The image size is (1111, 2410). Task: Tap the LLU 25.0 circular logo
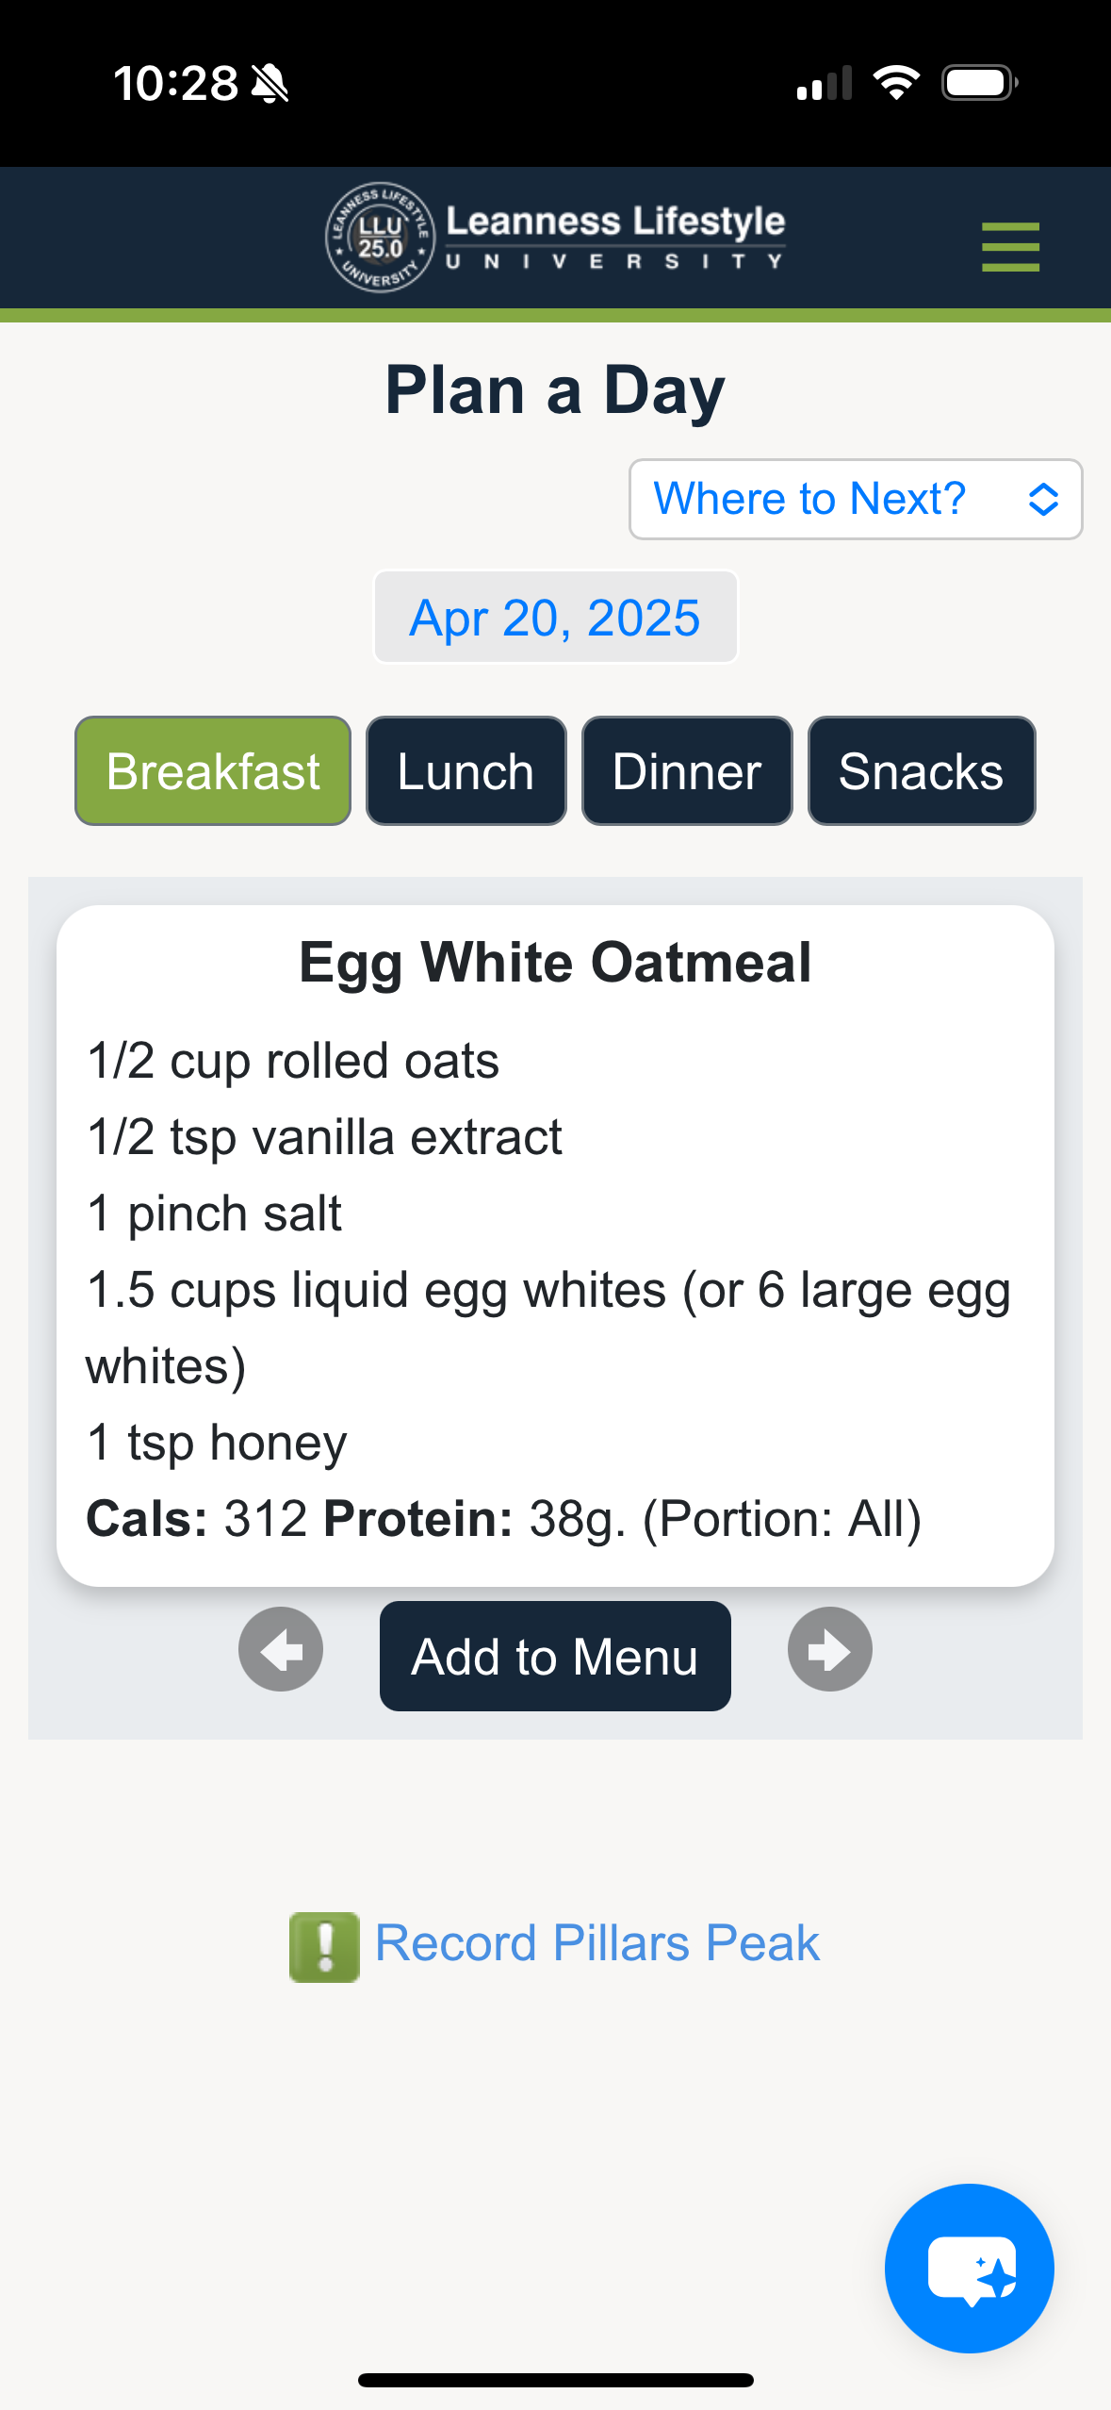click(x=381, y=238)
